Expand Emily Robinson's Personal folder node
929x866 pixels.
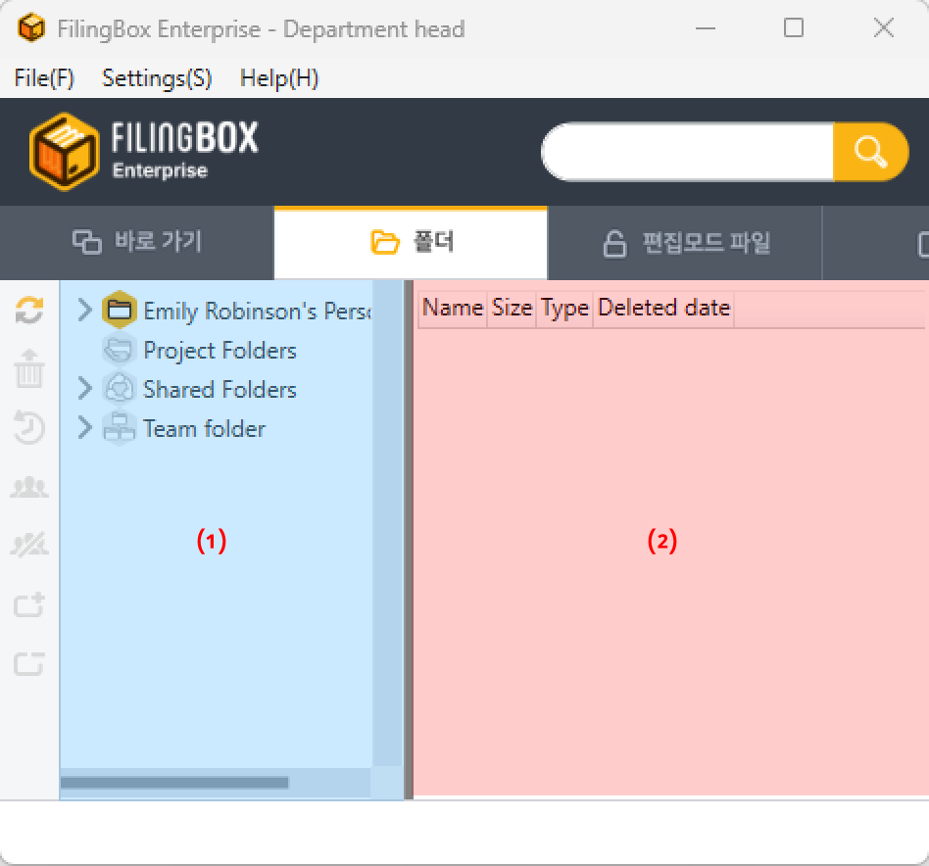85,311
